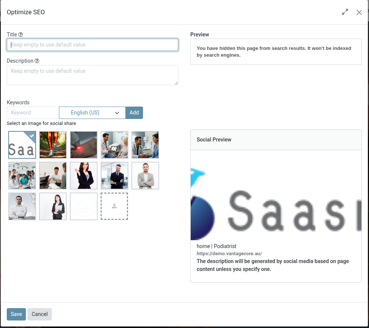The image size is (369, 328).
Task: Select the doctor showing tablet to patient image
Action: (114, 145)
